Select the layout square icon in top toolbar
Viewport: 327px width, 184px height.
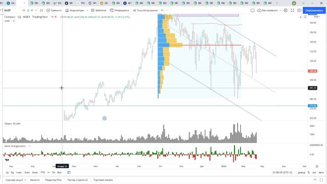click(x=252, y=10)
